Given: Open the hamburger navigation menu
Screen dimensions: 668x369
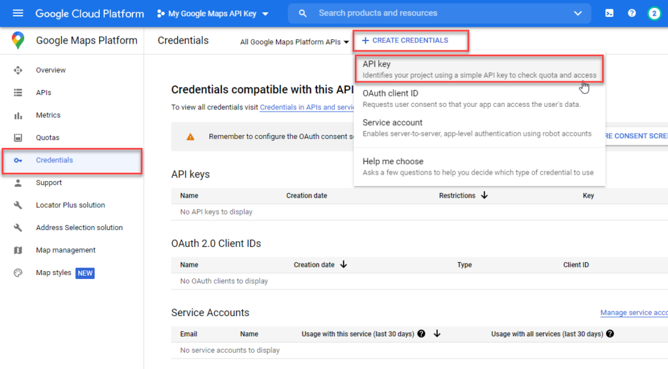Looking at the screenshot, I should click(18, 13).
